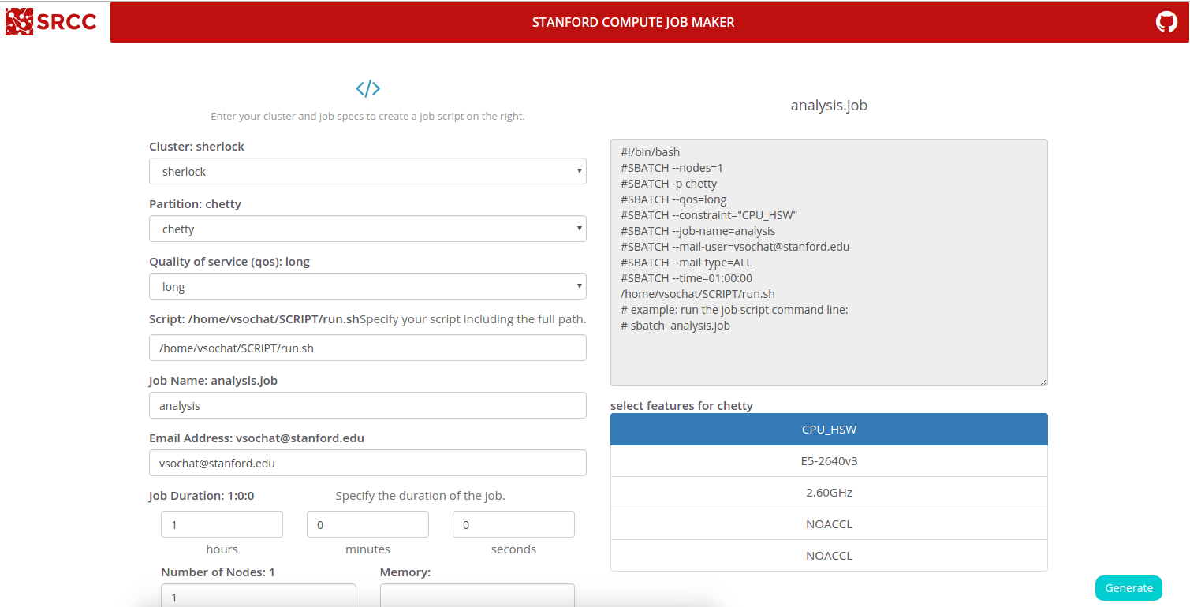The height and width of the screenshot is (607, 1190).
Task: Click the 'Partition: chetty' label
Action: point(195,204)
